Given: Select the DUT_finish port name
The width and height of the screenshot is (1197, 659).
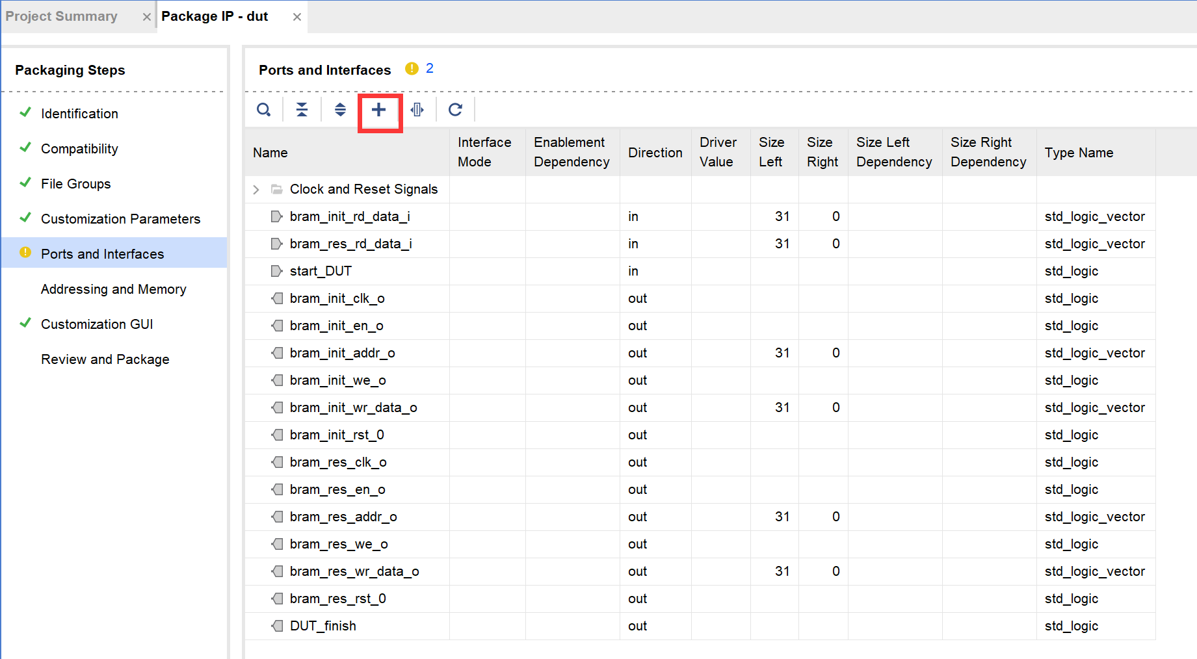Looking at the screenshot, I should (323, 626).
